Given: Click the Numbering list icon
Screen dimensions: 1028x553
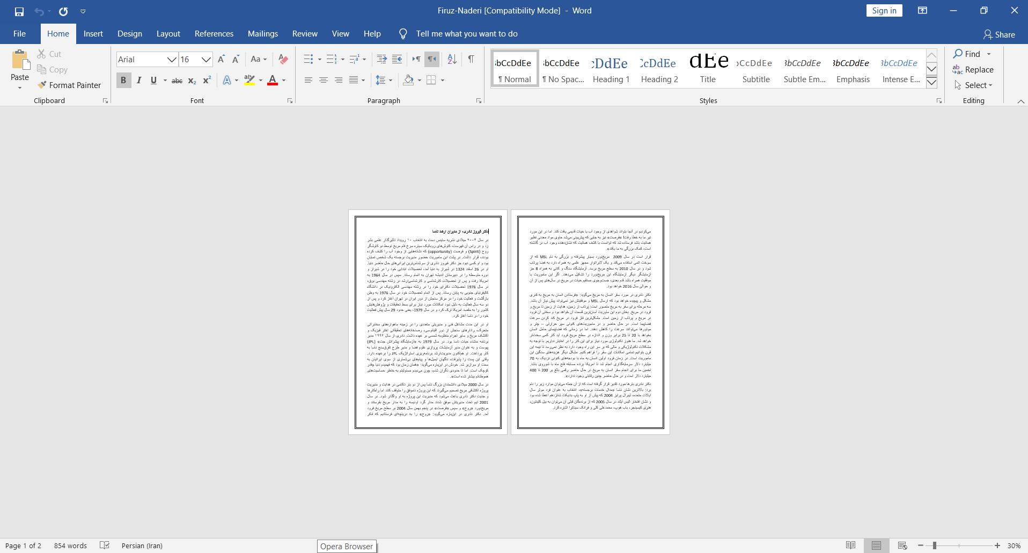Looking at the screenshot, I should tap(332, 59).
